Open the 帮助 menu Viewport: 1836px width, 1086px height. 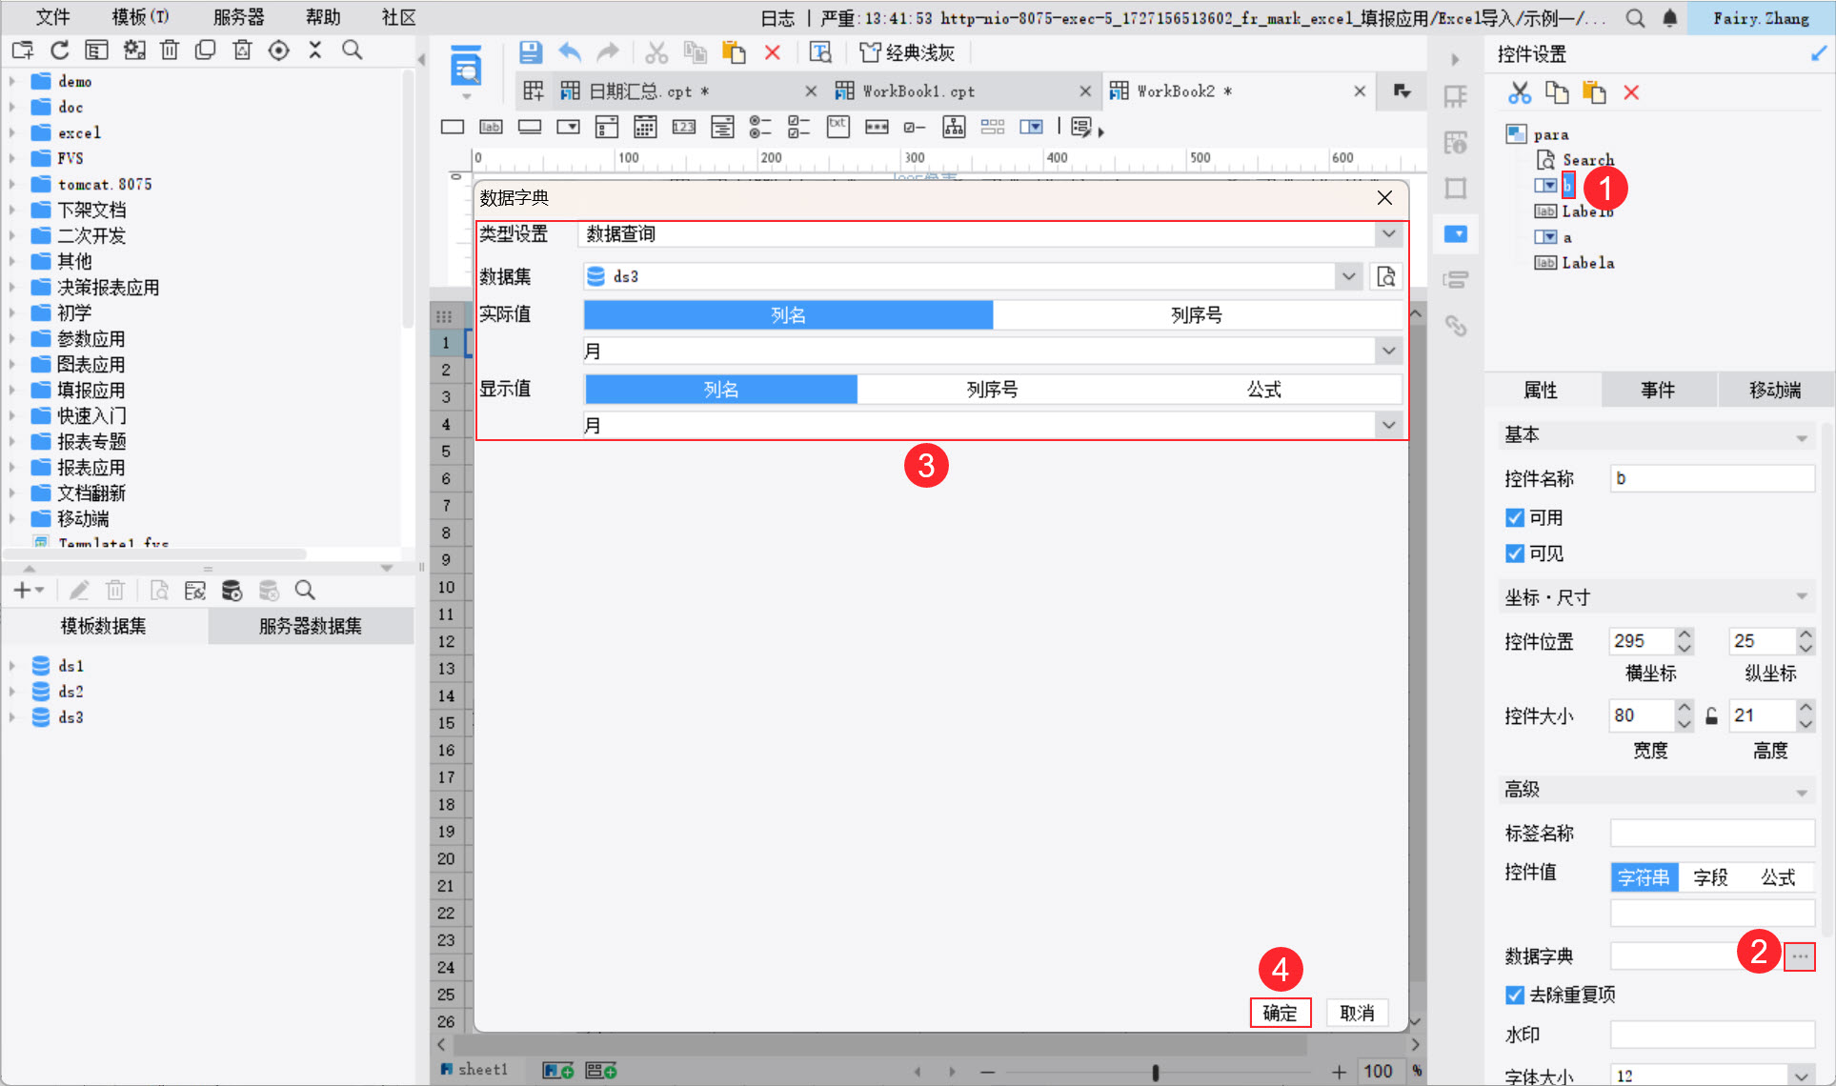coord(322,17)
